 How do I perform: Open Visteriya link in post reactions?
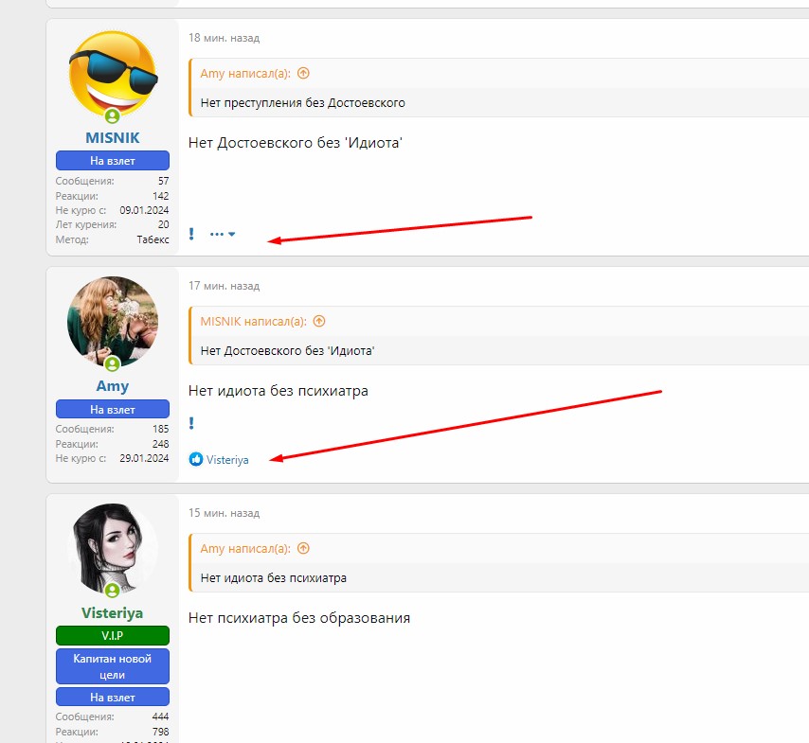coord(227,459)
